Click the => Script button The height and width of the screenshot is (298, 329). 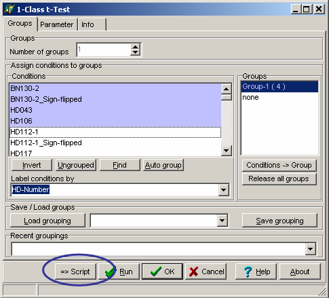(x=75, y=272)
